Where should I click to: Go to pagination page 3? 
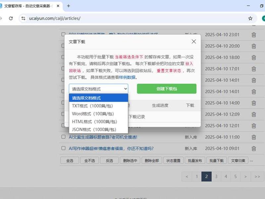[216, 176]
